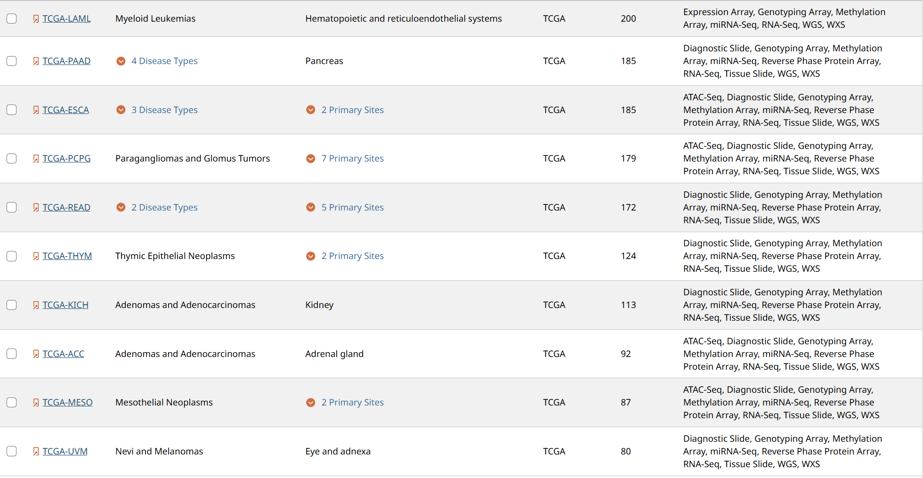923x478 pixels.
Task: Click the Myeloid Leukemias disease type cell
Action: (155, 18)
